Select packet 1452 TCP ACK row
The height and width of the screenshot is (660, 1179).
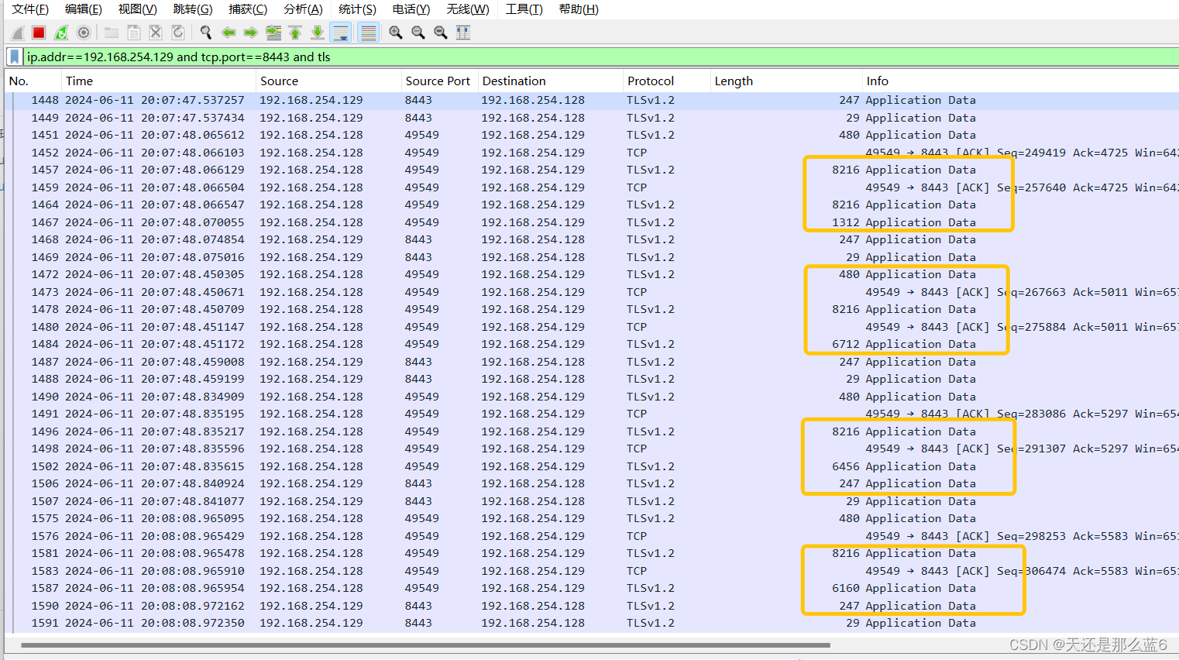pyautogui.click(x=592, y=153)
